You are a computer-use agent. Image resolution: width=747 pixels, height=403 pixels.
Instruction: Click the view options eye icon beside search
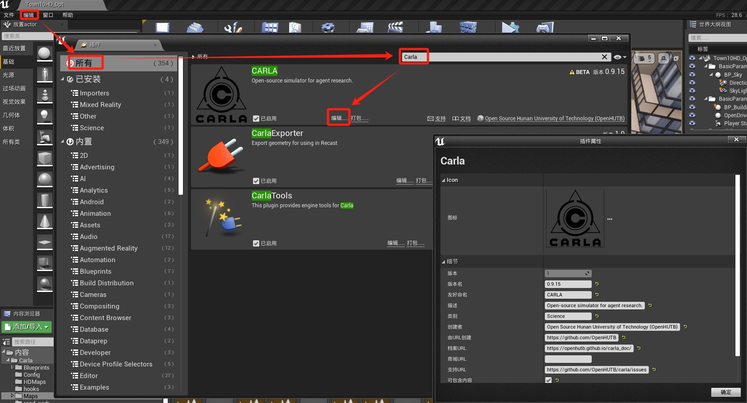619,57
